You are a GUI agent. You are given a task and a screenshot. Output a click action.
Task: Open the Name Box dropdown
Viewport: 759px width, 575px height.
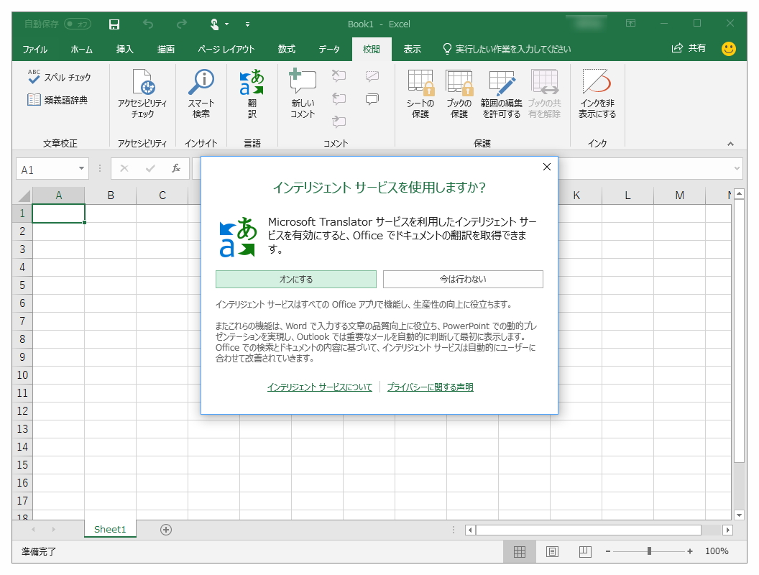tap(82, 168)
